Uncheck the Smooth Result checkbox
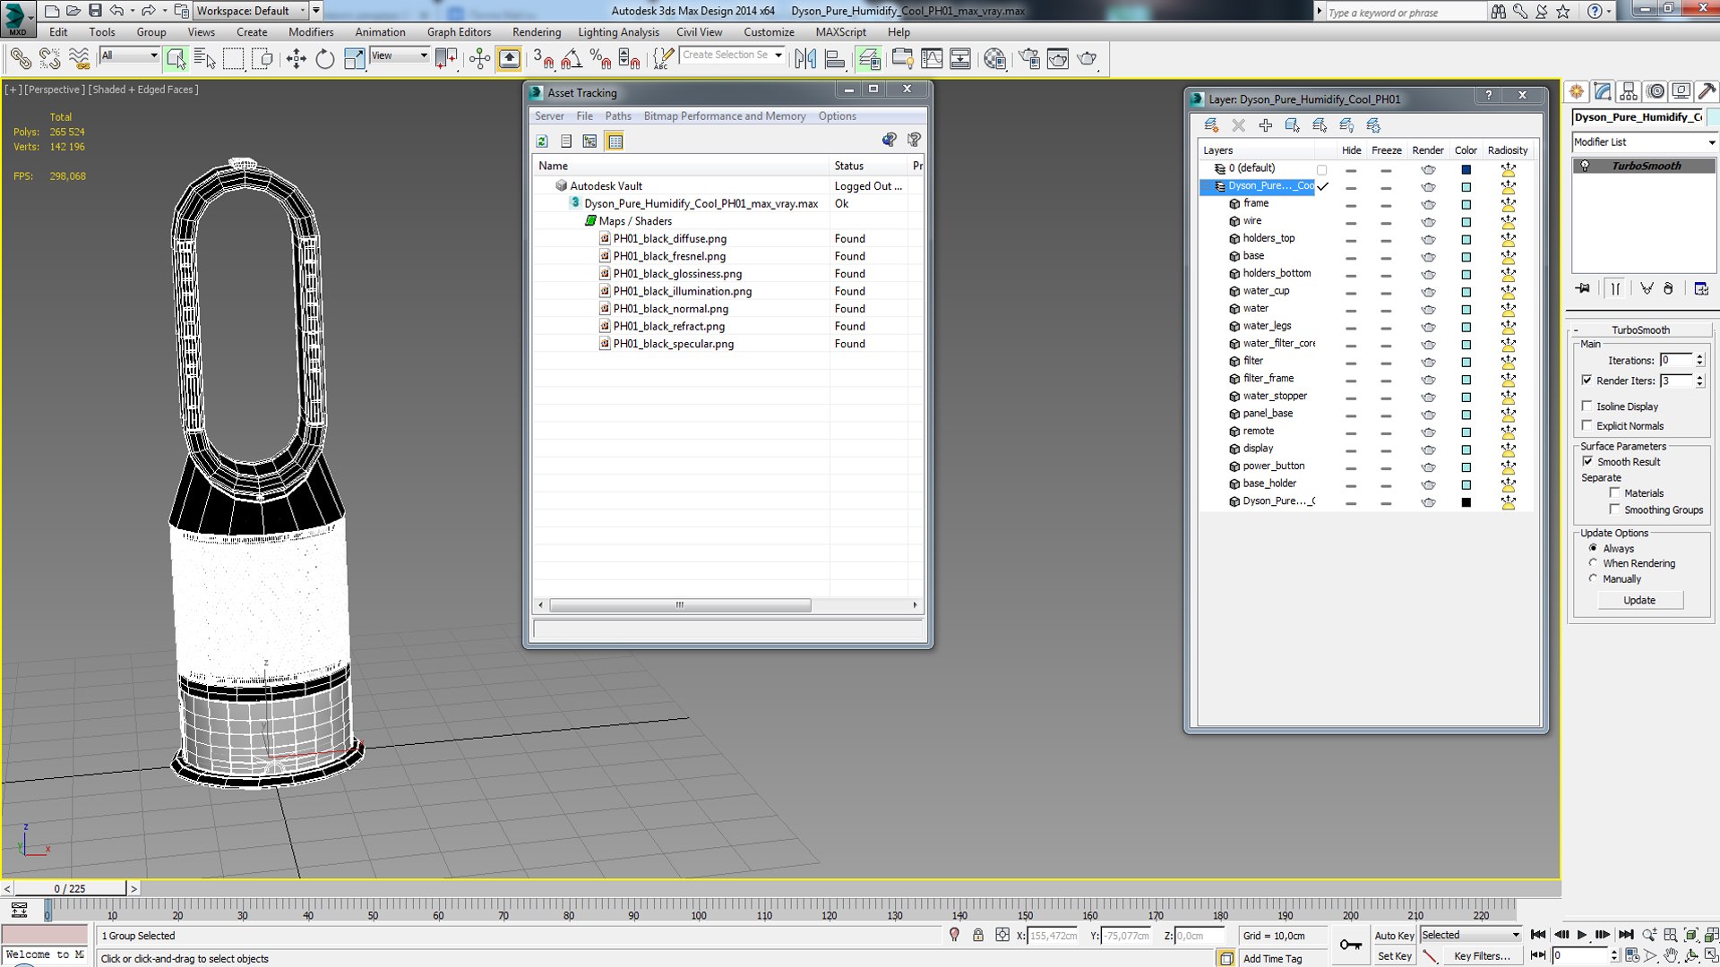1720x967 pixels. (1587, 461)
